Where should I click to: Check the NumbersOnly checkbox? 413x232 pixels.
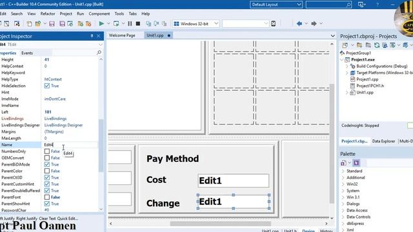pos(47,151)
